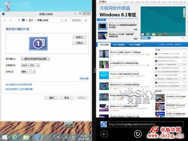This screenshot has height=141, width=188.
Task: Click the back arrow in Screen Resolution window
Action: [x=5, y=20]
